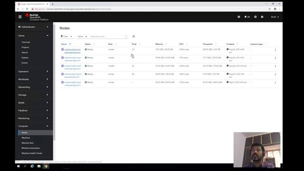Click the manage columns icon
Image resolution: width=304 pixels, height=171 pixels.
pyautogui.click(x=133, y=37)
